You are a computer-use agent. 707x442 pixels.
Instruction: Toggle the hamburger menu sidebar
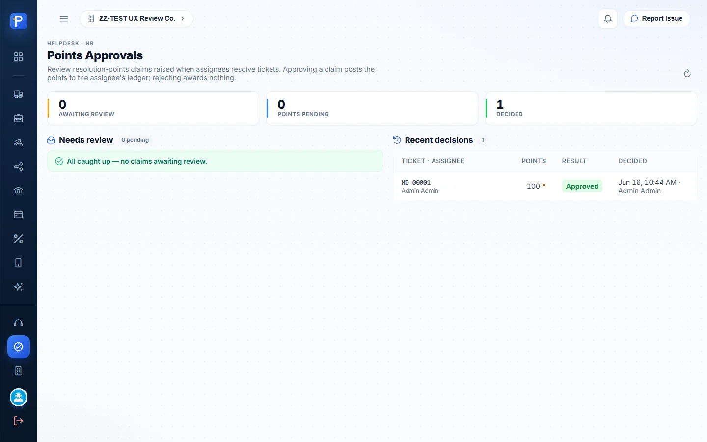point(64,19)
